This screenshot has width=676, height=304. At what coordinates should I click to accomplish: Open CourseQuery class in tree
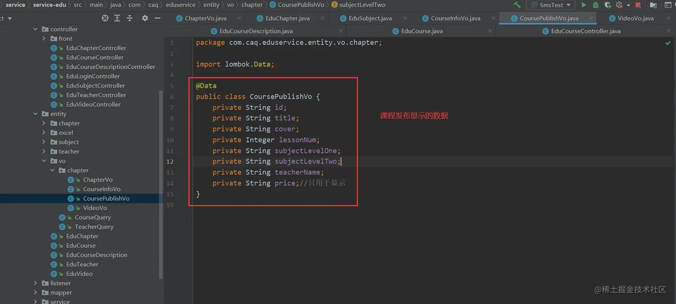(x=93, y=217)
